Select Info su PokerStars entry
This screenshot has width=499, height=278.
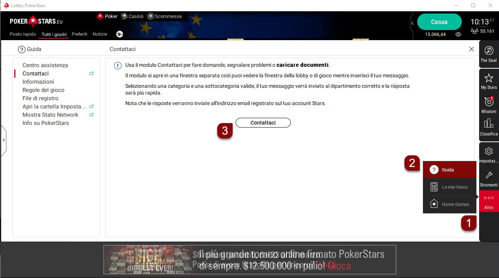coord(46,123)
